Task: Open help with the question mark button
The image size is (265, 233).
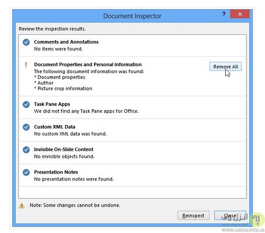Action: (224, 15)
